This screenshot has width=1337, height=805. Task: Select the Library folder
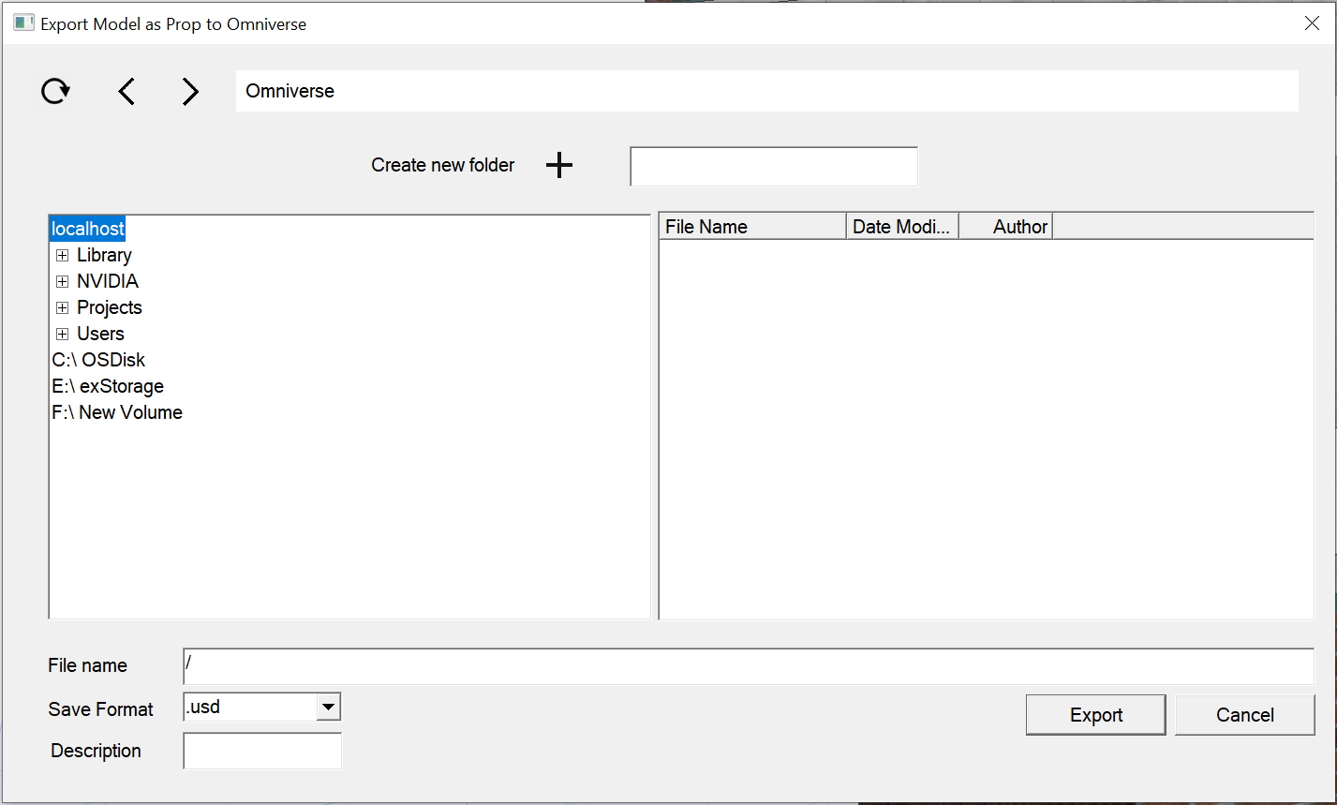104,255
